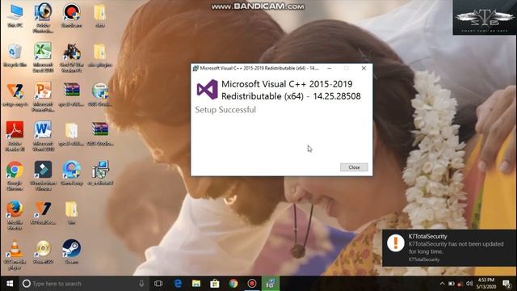The image size is (517, 291).
Task: Select the K7TotalSecurity desktop shortcut
Action: pyautogui.click(x=43, y=213)
